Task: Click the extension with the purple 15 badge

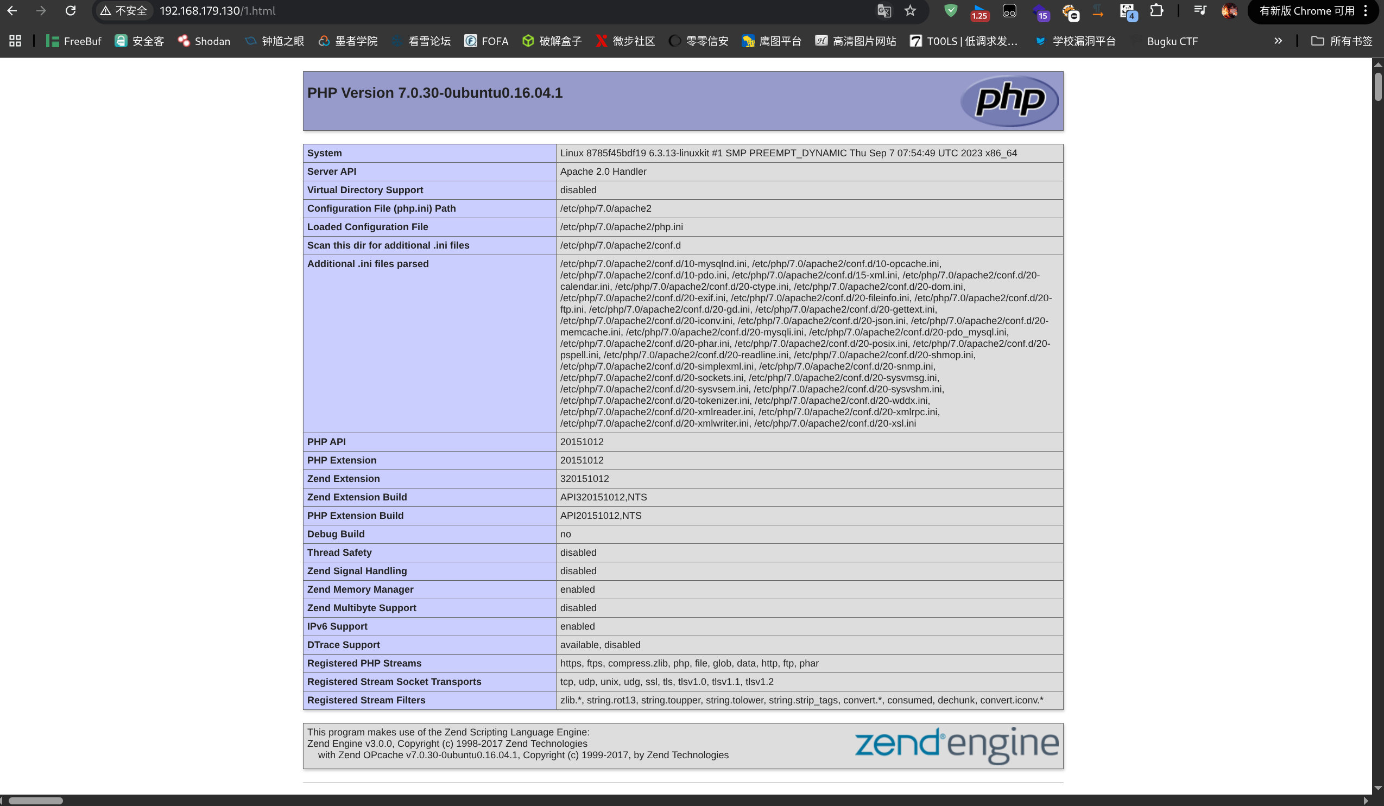Action: click(x=1040, y=12)
